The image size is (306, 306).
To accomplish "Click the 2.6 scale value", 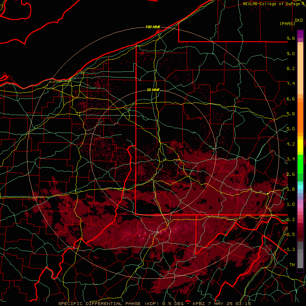I will 291,174.
